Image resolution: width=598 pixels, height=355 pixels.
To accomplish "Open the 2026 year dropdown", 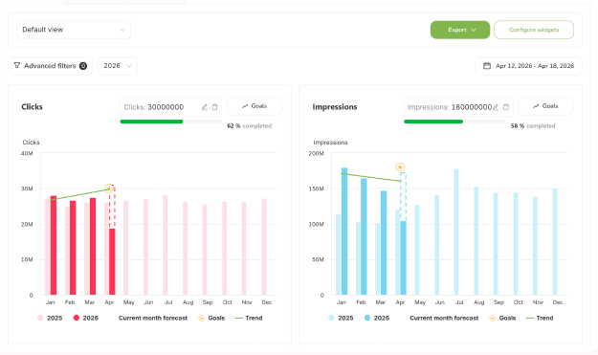I will click(118, 66).
